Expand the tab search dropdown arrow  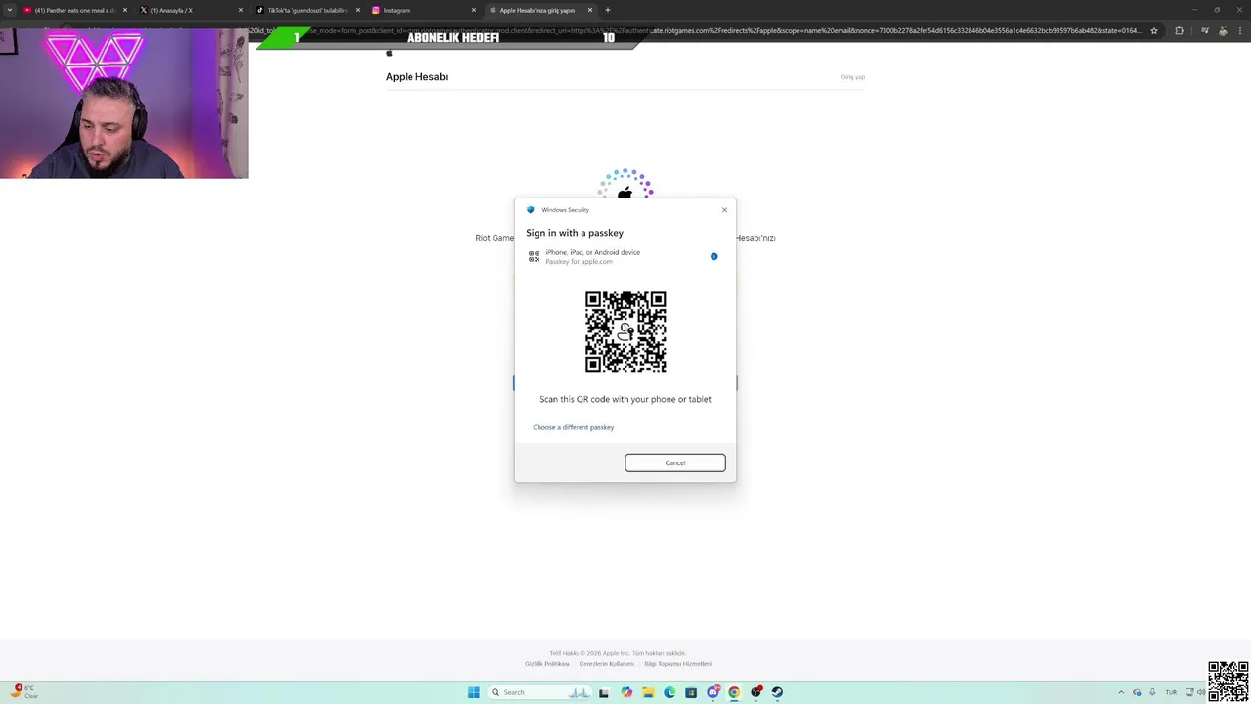point(10,10)
